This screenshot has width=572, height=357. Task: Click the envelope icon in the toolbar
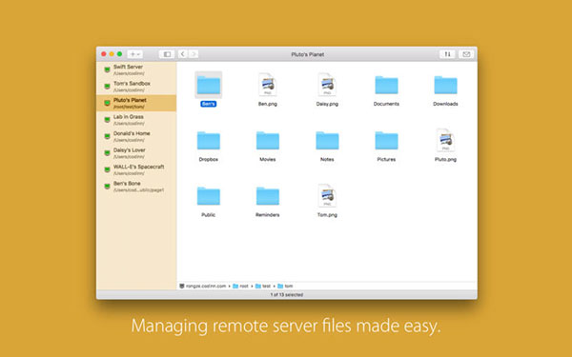(466, 54)
